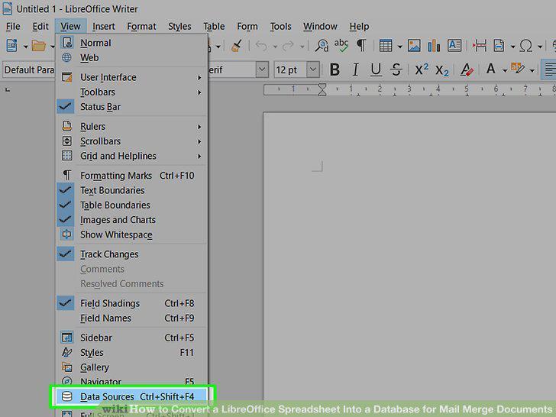Click the hourglass indent marker on ruler
Screen dimensions: 556x417
pyautogui.click(x=322, y=89)
